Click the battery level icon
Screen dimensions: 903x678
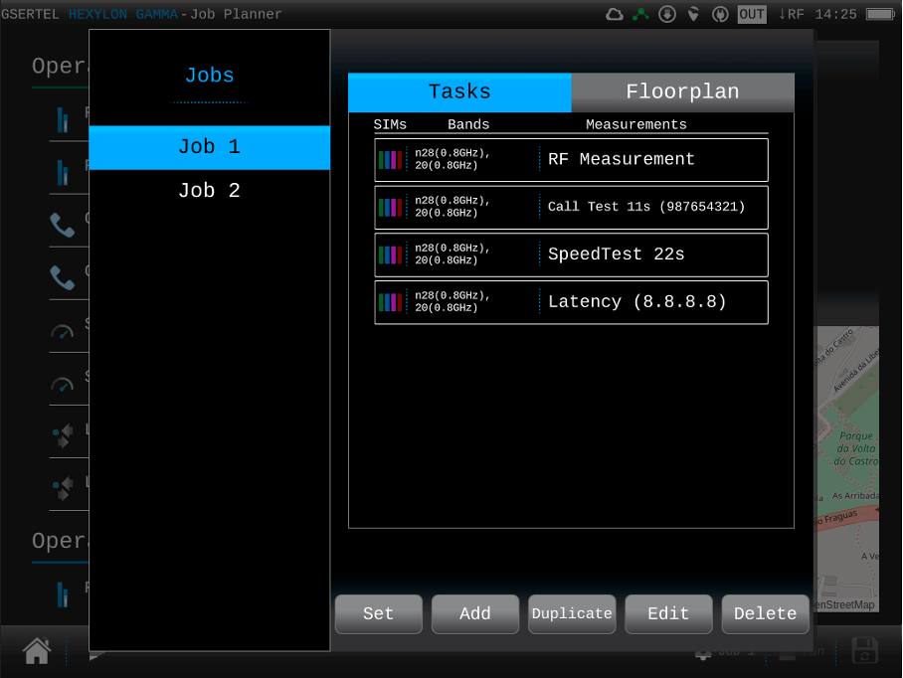(880, 14)
